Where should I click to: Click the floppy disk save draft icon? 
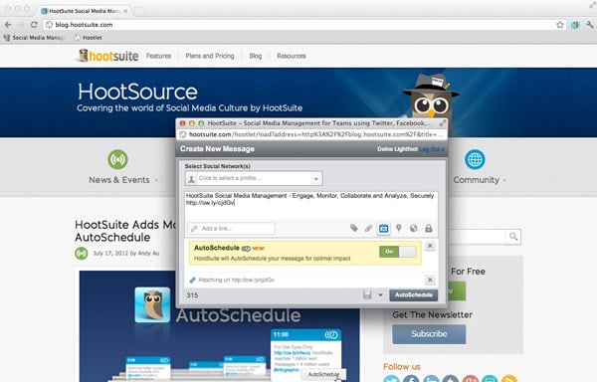tap(367, 294)
